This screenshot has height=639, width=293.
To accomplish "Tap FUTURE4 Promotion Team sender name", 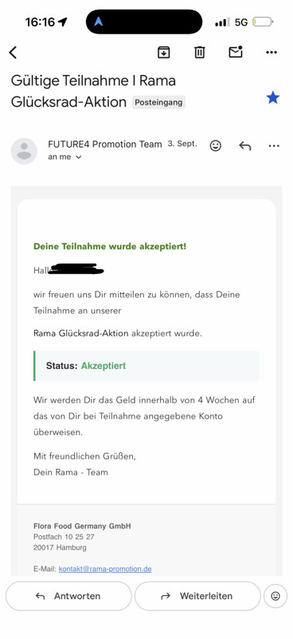I will coord(105,144).
